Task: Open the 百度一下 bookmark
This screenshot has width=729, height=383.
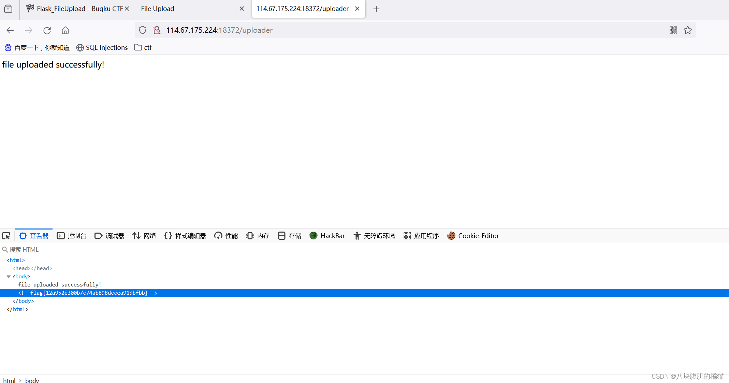Action: click(38, 47)
